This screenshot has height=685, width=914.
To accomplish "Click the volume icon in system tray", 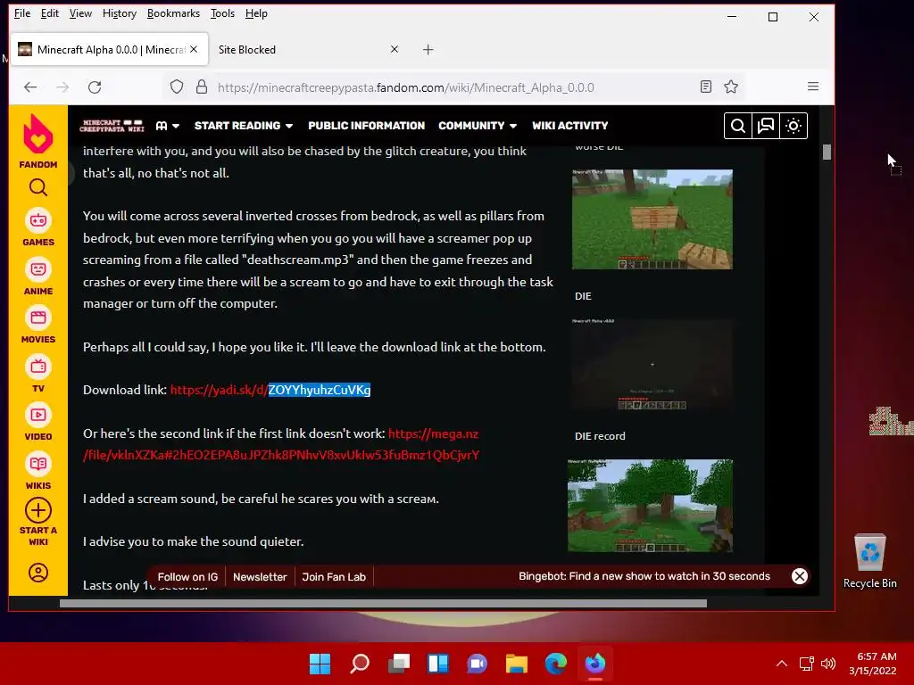I will [x=827, y=664].
